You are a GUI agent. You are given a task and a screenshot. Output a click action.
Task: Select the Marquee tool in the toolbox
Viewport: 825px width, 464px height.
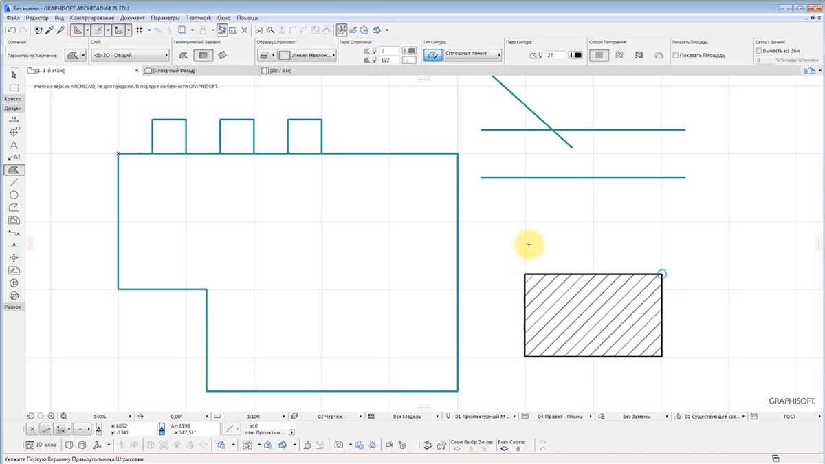[14, 87]
